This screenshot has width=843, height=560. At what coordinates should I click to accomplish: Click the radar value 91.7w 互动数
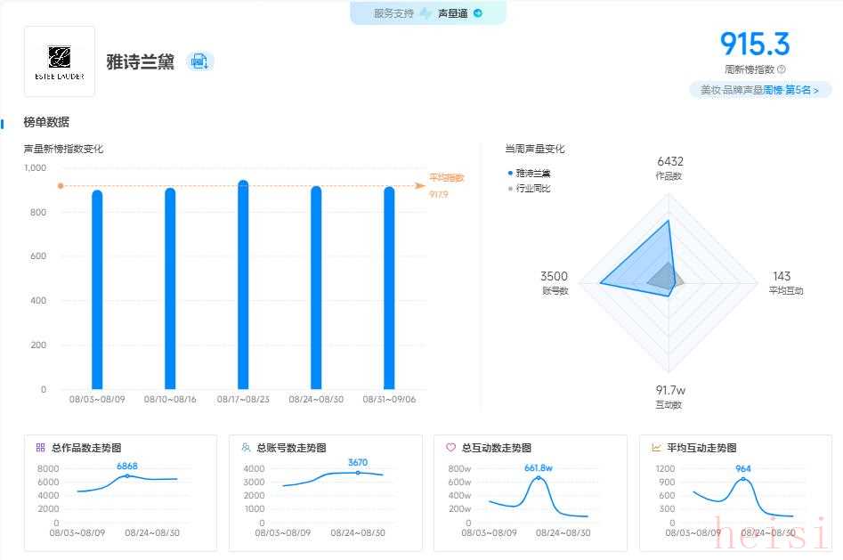tap(669, 397)
